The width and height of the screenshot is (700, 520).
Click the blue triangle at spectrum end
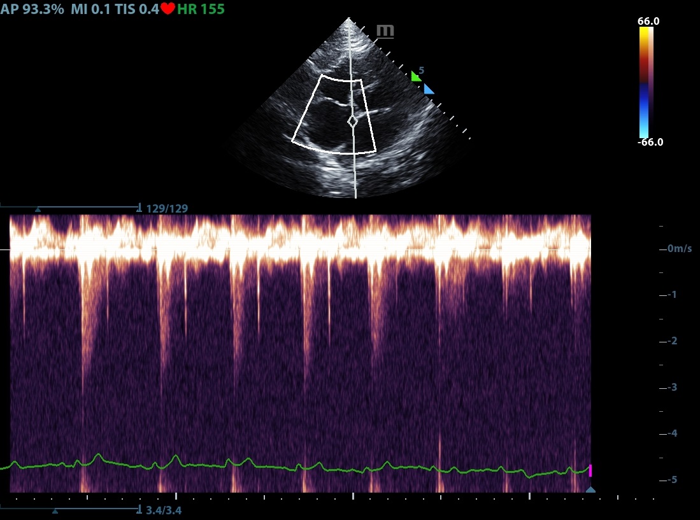[x=590, y=489]
